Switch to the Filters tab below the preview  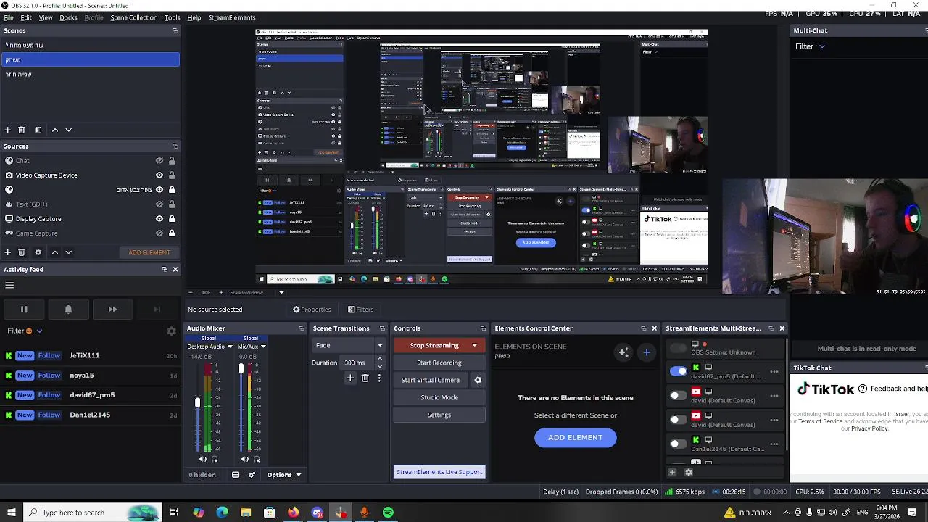click(x=360, y=310)
